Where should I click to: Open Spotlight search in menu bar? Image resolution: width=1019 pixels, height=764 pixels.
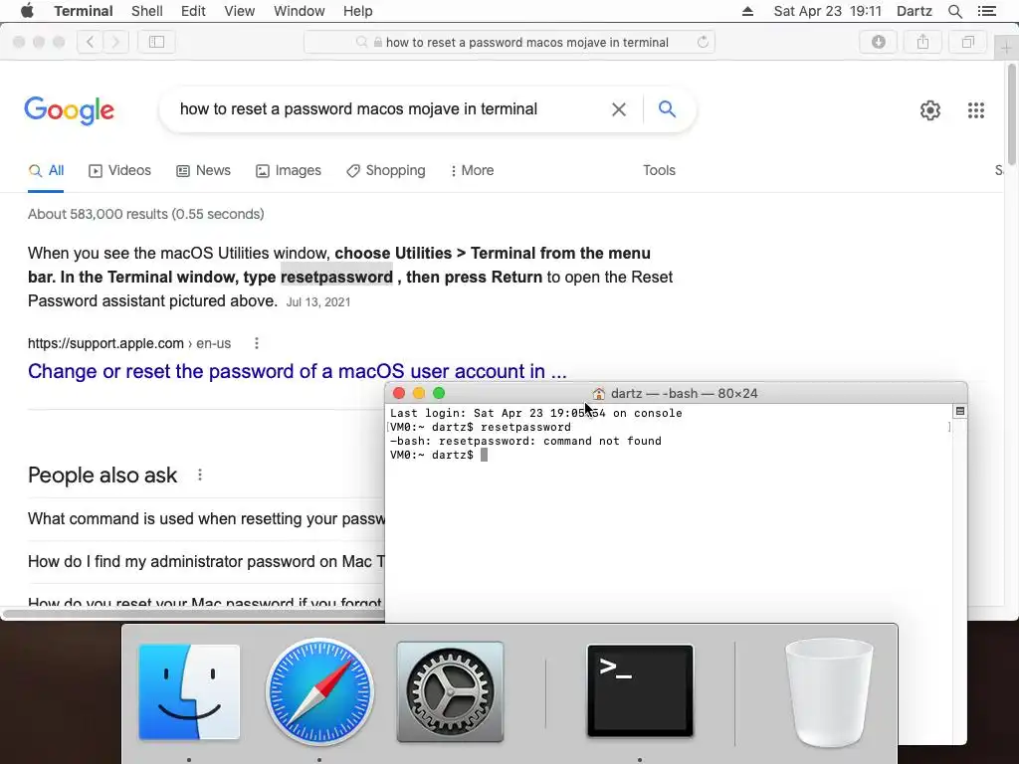pos(954,11)
